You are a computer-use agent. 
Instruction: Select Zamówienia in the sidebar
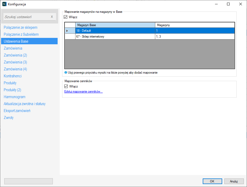[x=13, y=48]
